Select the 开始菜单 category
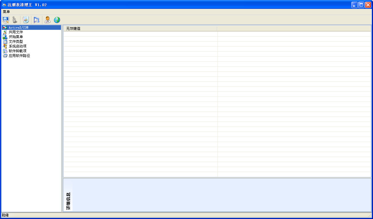 pos(16,37)
